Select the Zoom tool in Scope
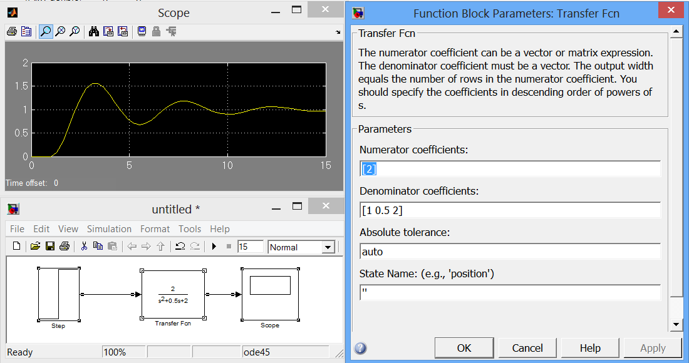Image resolution: width=689 pixels, height=363 pixels. pos(46,31)
